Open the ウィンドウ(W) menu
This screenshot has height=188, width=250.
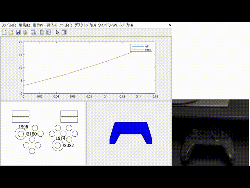click(107, 25)
